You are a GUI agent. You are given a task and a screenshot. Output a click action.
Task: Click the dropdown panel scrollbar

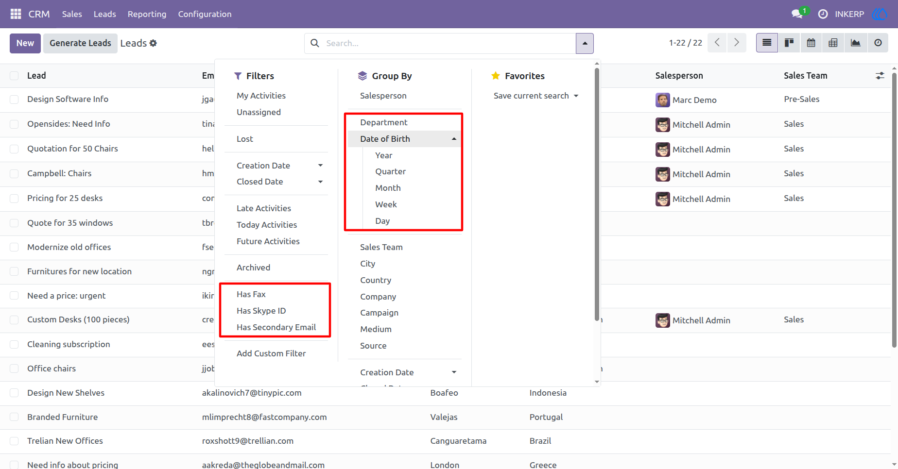click(x=597, y=194)
